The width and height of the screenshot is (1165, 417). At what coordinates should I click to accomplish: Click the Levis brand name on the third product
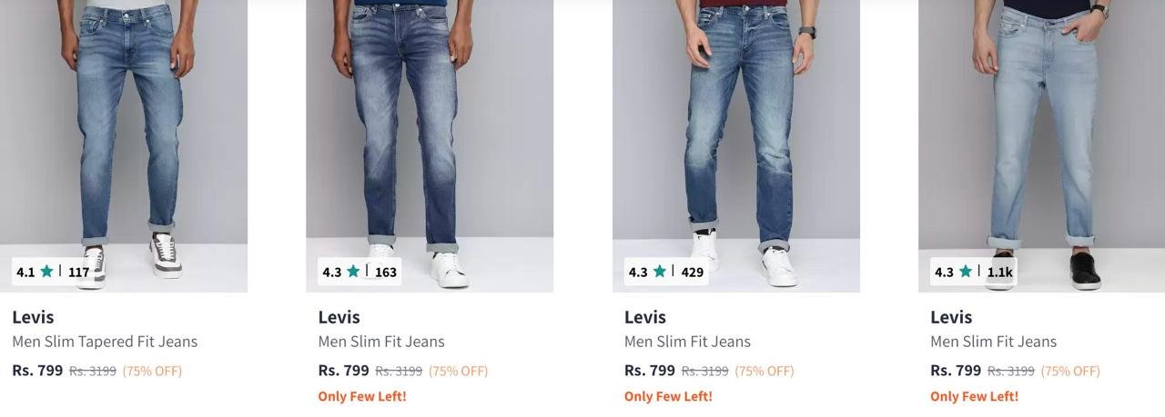[644, 317]
